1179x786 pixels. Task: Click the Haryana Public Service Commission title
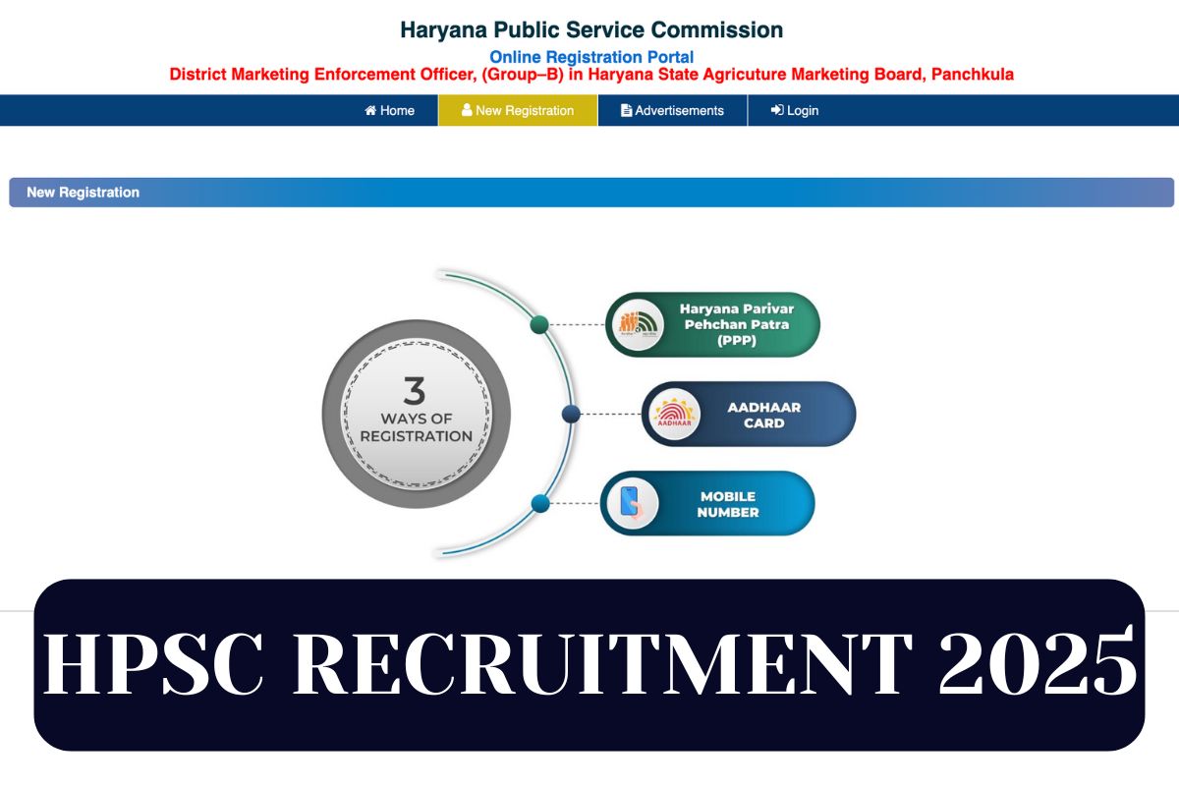tap(591, 30)
